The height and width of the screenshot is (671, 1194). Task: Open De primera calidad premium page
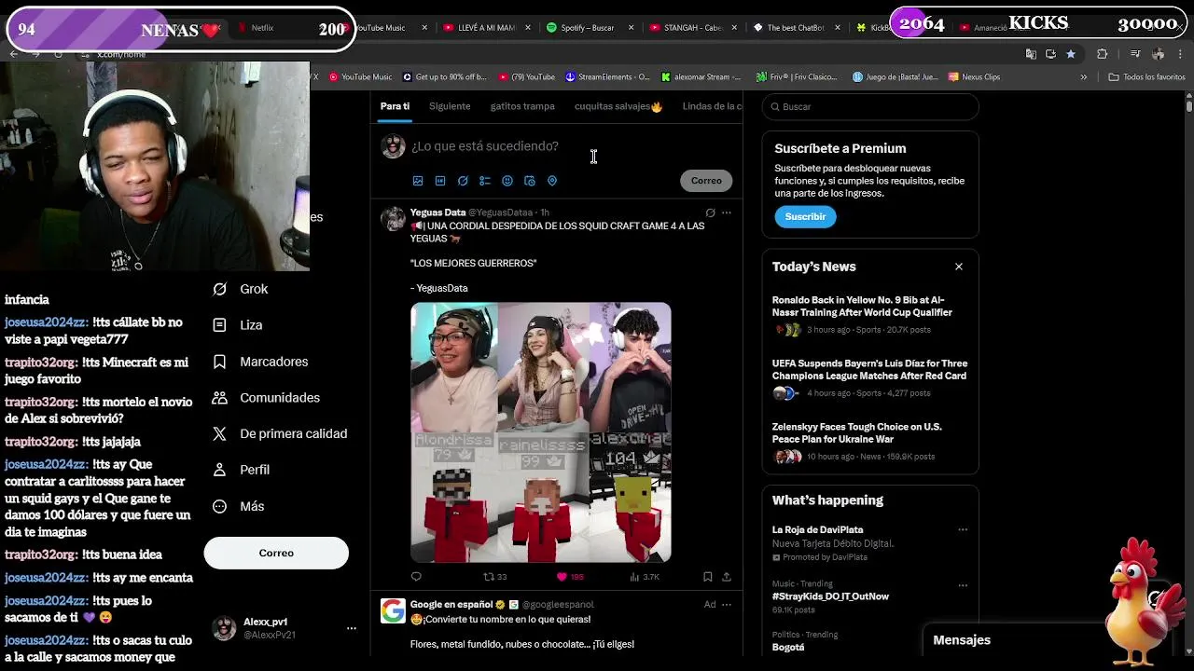(280, 433)
